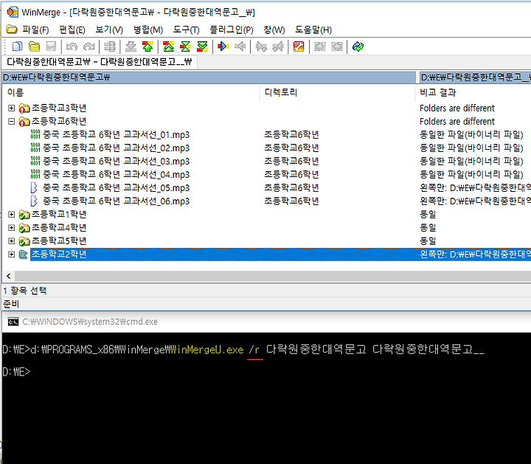Click the left-only file icon of 교과서선_05.mp3

[x=34, y=187]
